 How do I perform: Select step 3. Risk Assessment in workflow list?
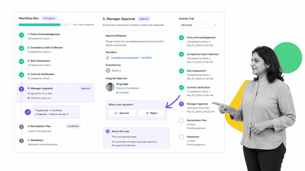[x=39, y=61]
